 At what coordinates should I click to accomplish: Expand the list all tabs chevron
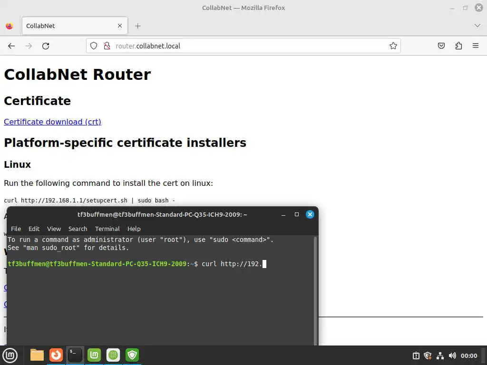coord(477,26)
